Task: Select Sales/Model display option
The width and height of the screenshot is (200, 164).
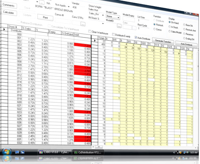Action: click(x=170, y=31)
